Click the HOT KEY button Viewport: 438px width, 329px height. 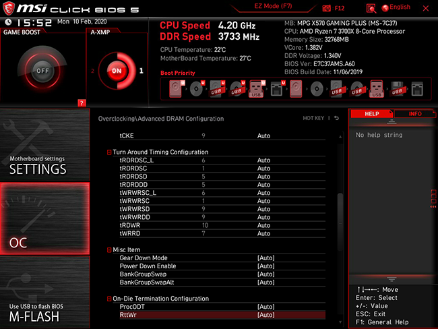(x=313, y=118)
